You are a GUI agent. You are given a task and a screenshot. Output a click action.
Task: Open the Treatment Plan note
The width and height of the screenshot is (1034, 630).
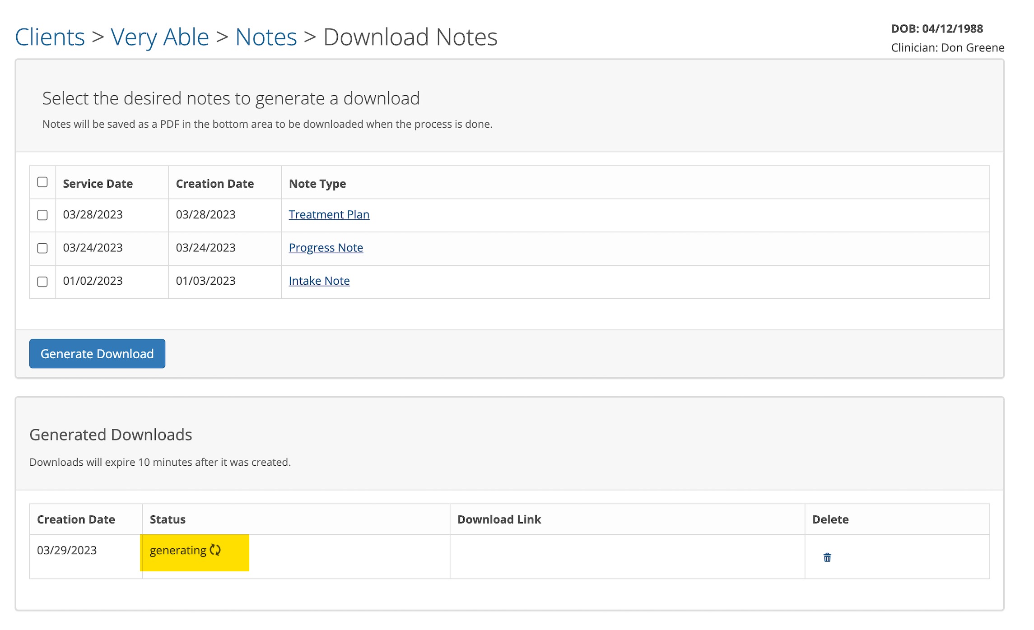329,214
